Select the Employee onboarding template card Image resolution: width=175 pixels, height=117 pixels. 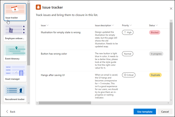15,33
